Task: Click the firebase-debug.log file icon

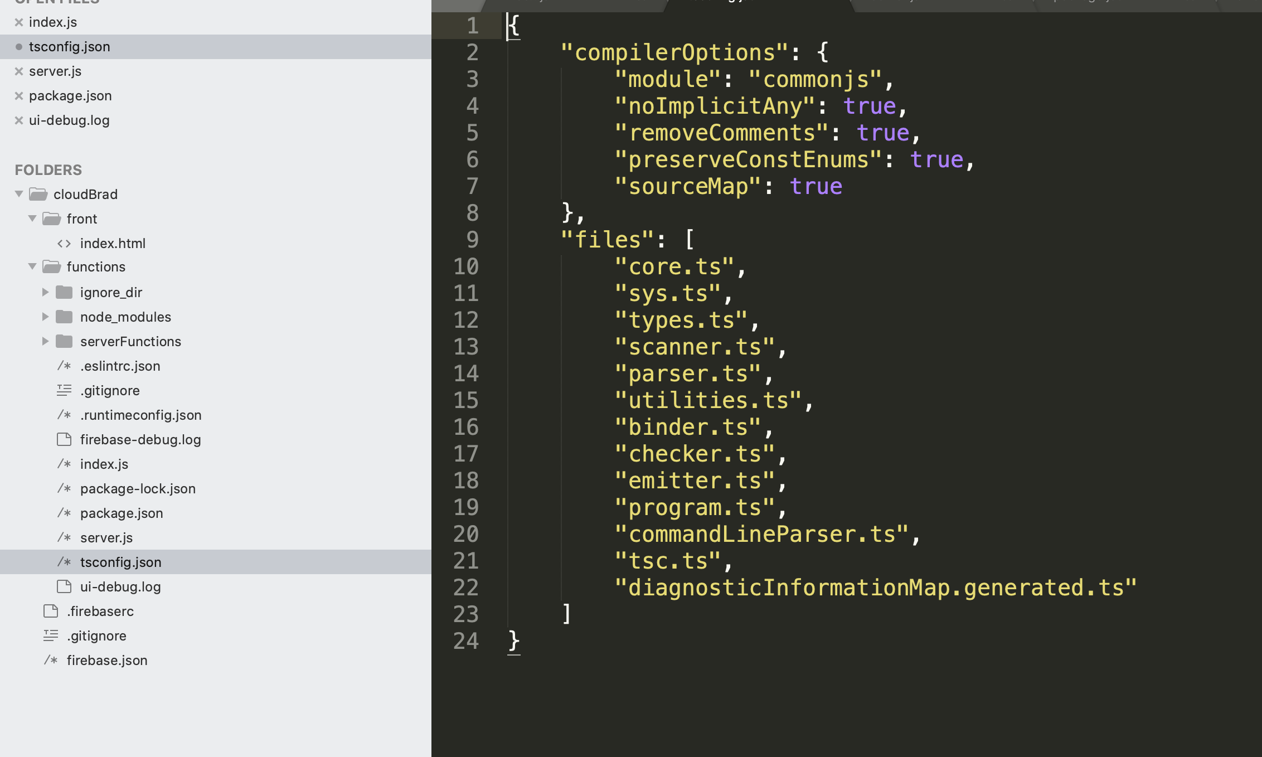Action: tap(64, 440)
